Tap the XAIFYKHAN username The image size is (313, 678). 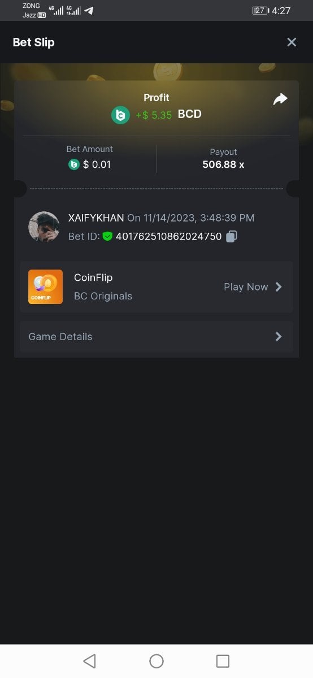point(96,218)
